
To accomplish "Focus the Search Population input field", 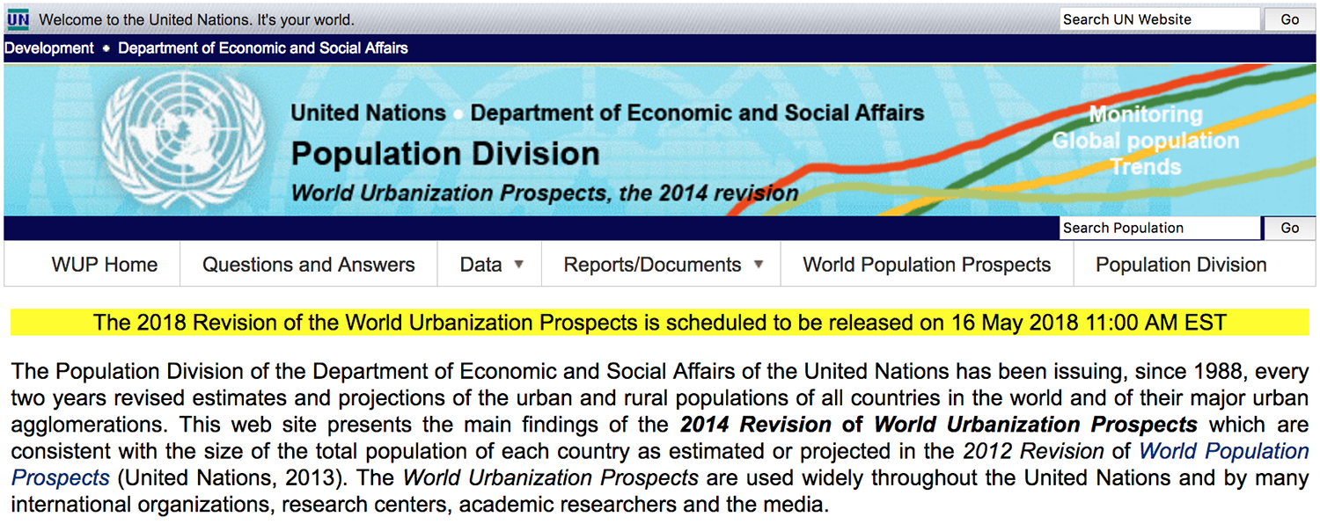I will click(1160, 228).
